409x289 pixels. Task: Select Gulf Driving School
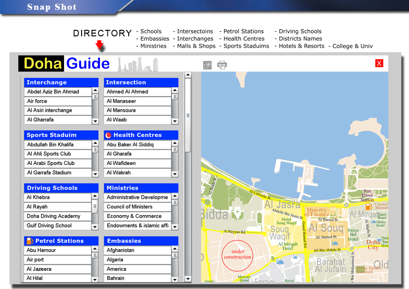(x=58, y=226)
